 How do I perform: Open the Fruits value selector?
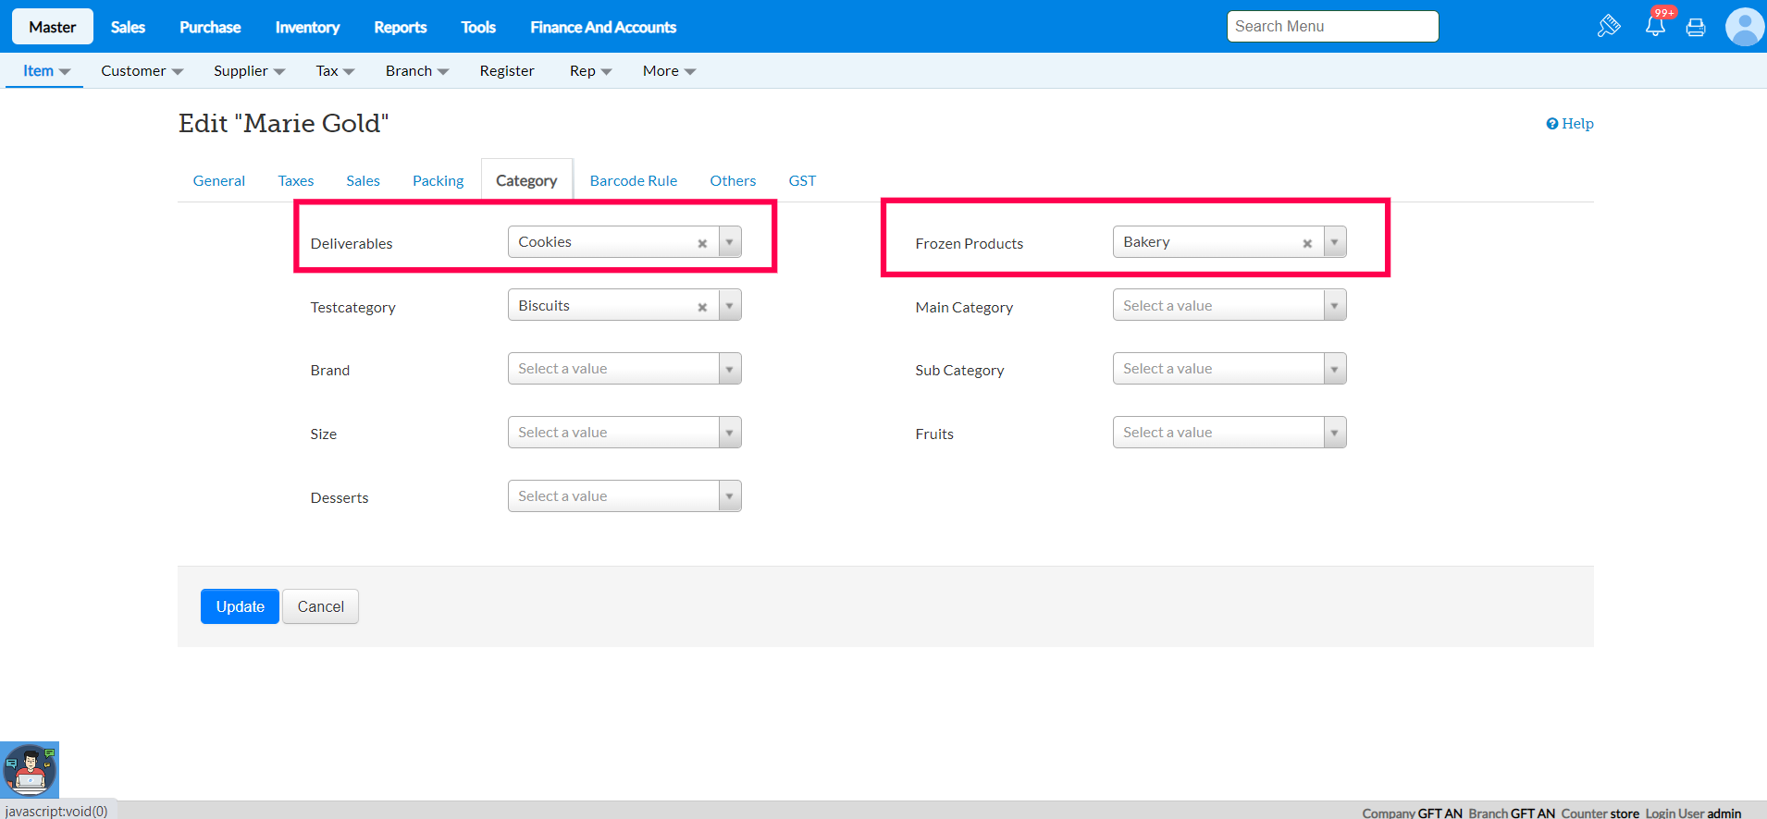click(1229, 433)
